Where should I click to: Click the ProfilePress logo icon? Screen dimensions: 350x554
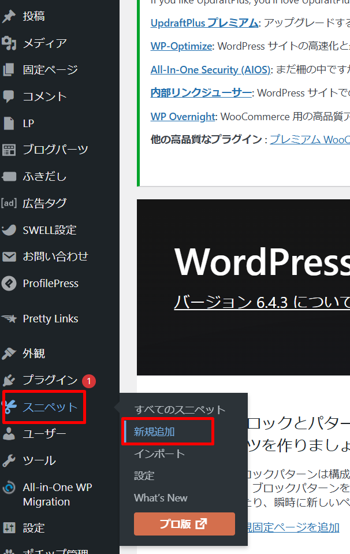pos(9,284)
